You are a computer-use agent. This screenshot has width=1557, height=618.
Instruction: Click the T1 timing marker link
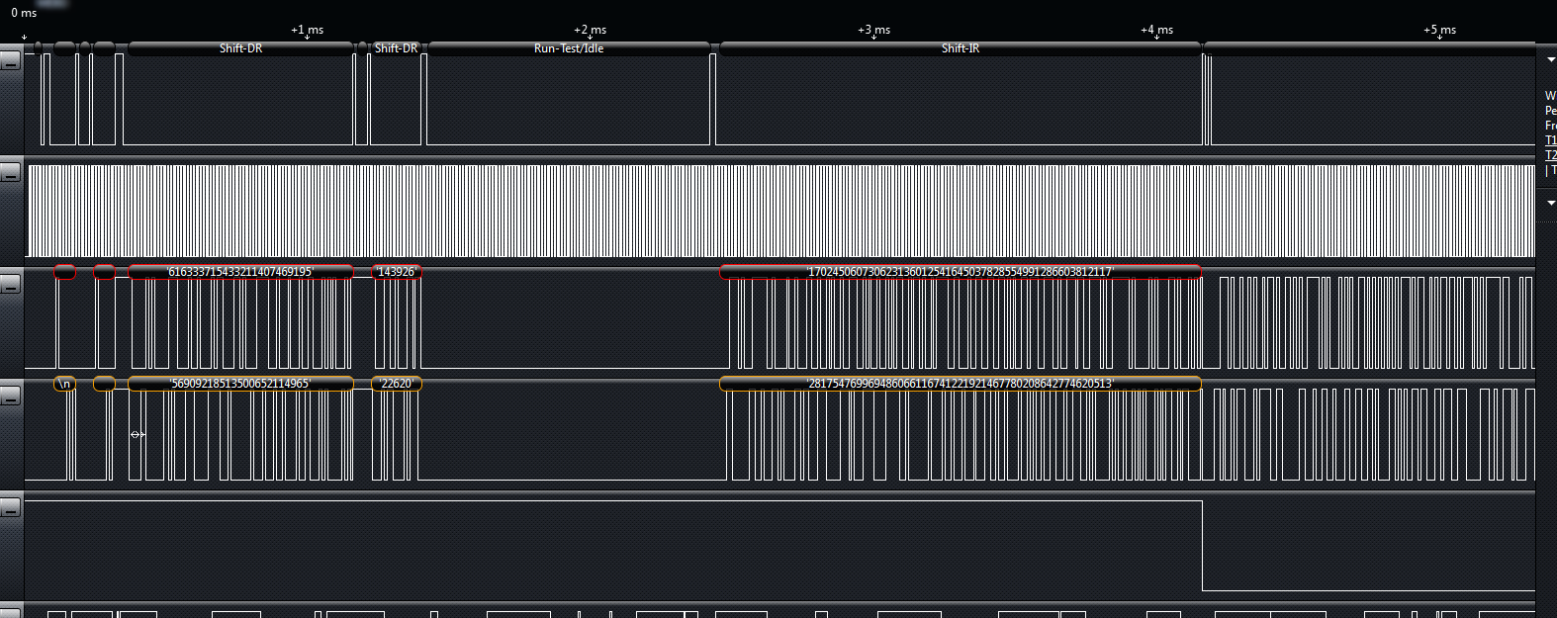[x=1550, y=140]
